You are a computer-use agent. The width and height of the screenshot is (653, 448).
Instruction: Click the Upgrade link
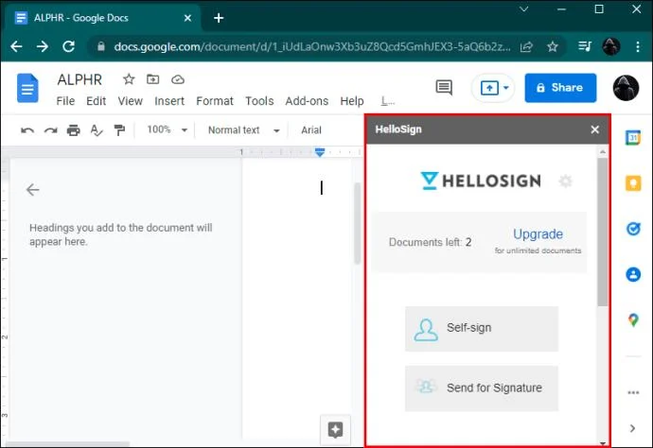(538, 234)
